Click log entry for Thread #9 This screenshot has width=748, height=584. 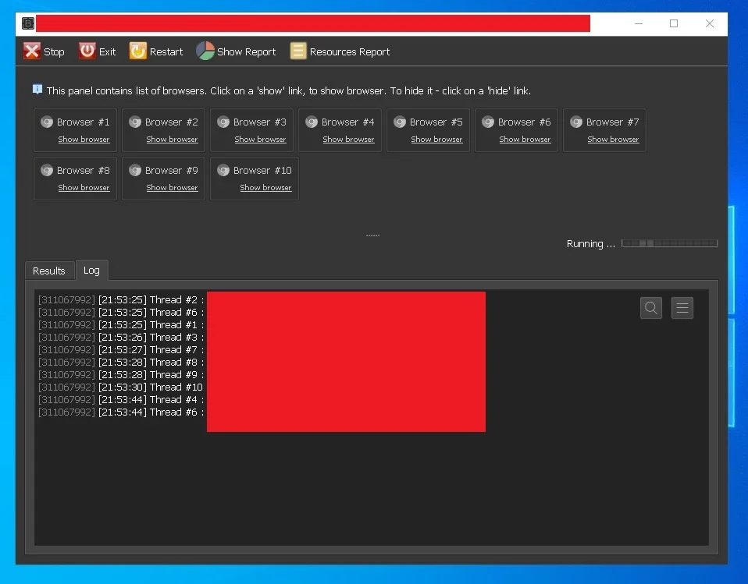pos(121,374)
